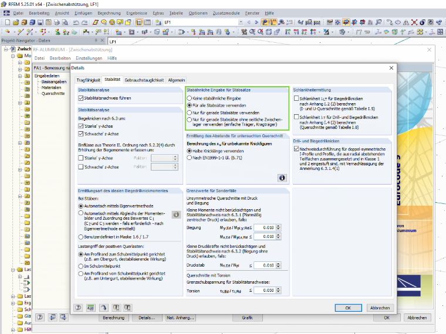446x334 pixels.
Task: Select Nur für gerade Stabsätze verwenden
Action: (x=189, y=113)
